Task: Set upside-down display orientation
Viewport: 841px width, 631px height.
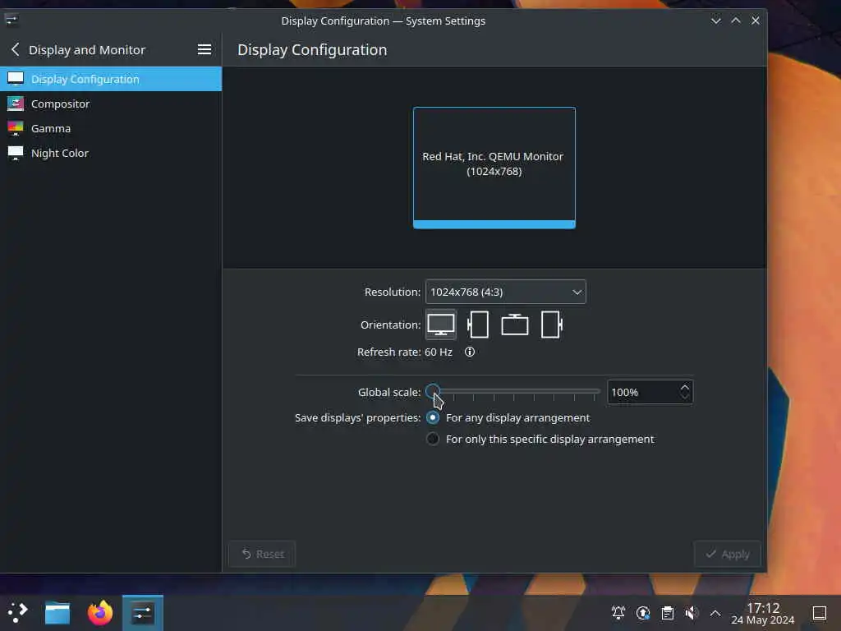Action: (x=514, y=325)
